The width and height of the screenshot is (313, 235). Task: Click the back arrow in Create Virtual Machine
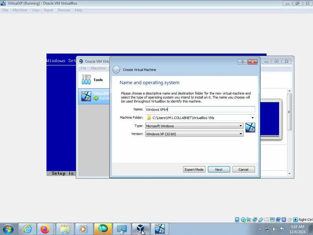tap(116, 70)
